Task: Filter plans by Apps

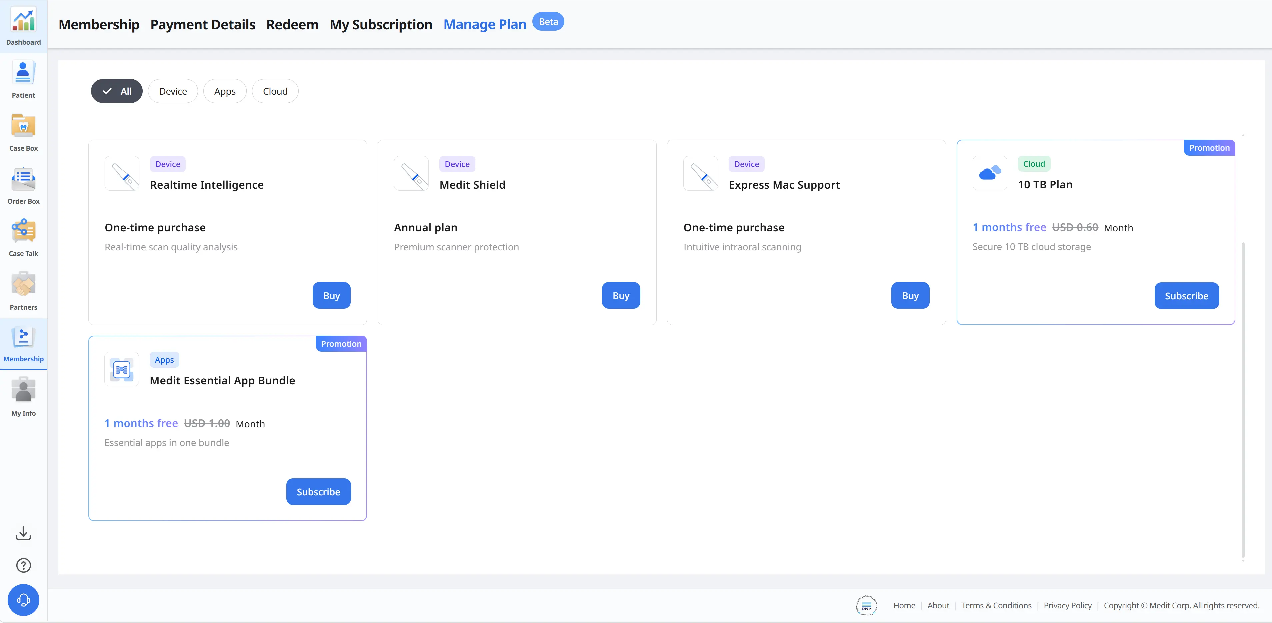Action: click(225, 91)
